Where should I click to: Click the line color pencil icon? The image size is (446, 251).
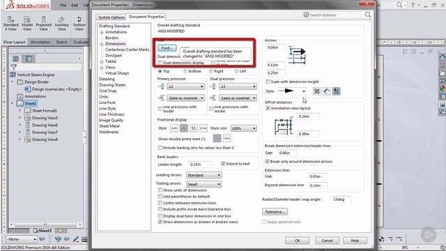point(76,239)
